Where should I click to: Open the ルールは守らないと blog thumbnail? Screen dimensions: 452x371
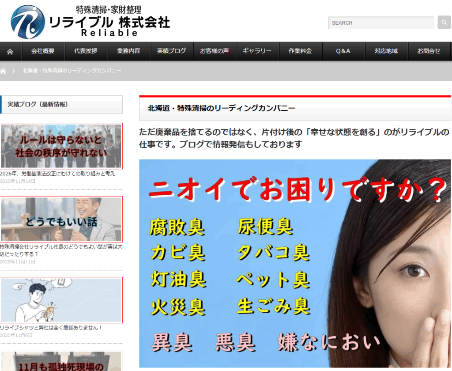pyautogui.click(x=61, y=146)
